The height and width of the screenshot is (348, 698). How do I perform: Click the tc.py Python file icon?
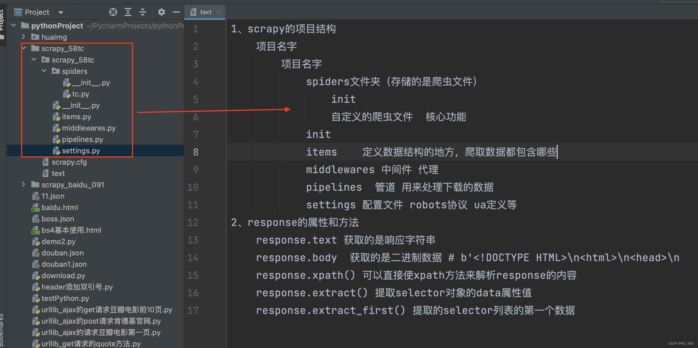coord(67,94)
